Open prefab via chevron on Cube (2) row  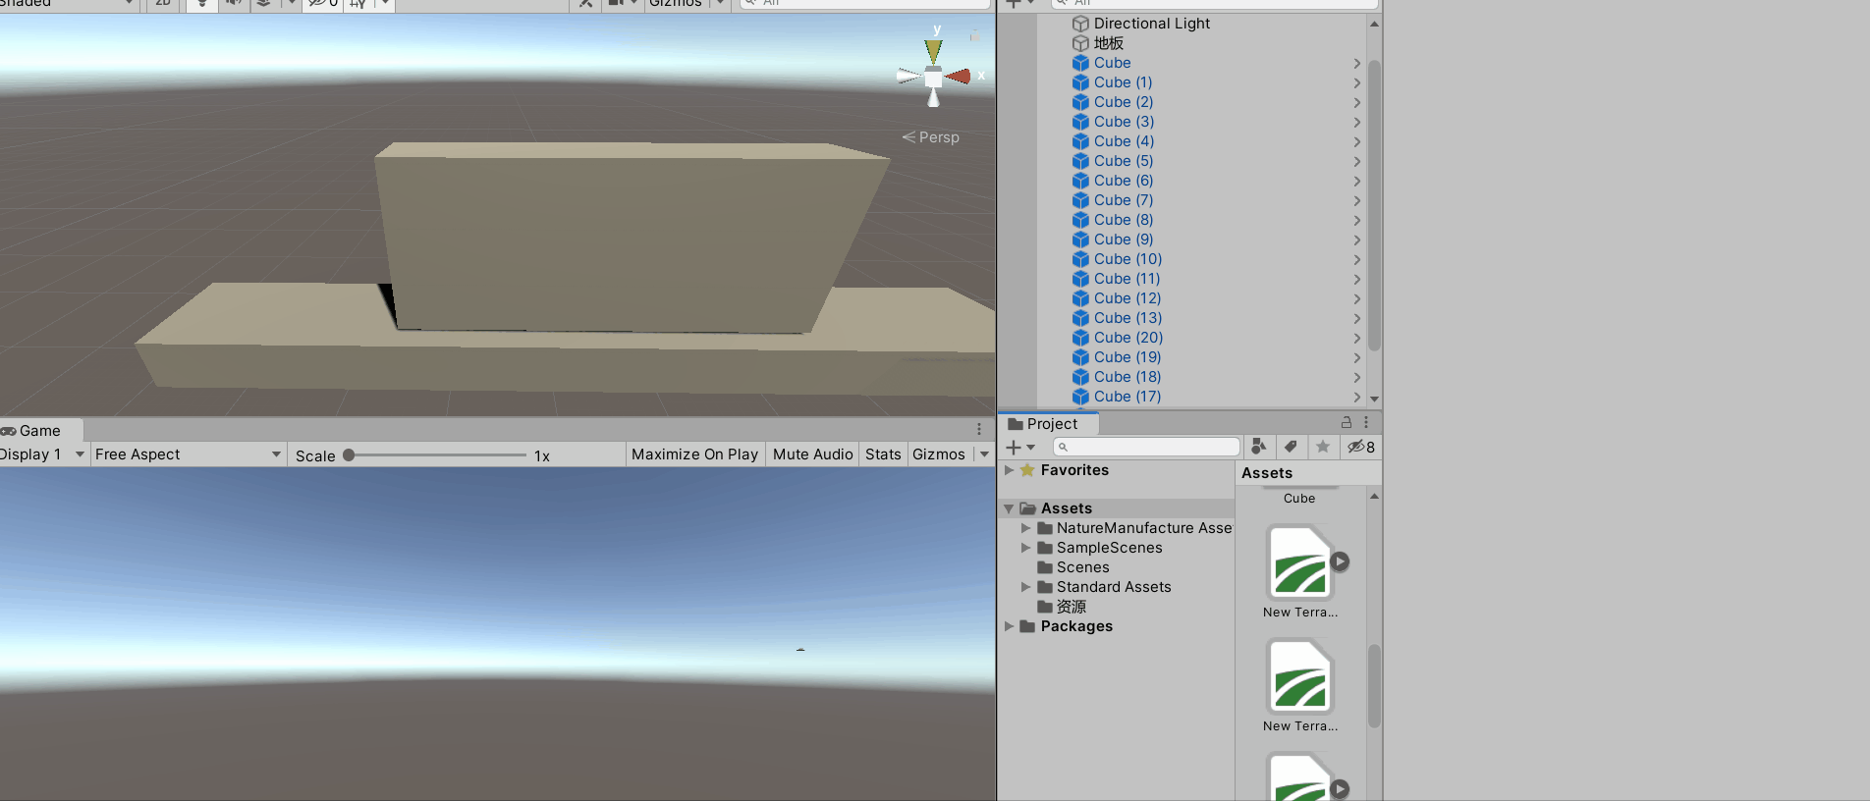(1357, 102)
